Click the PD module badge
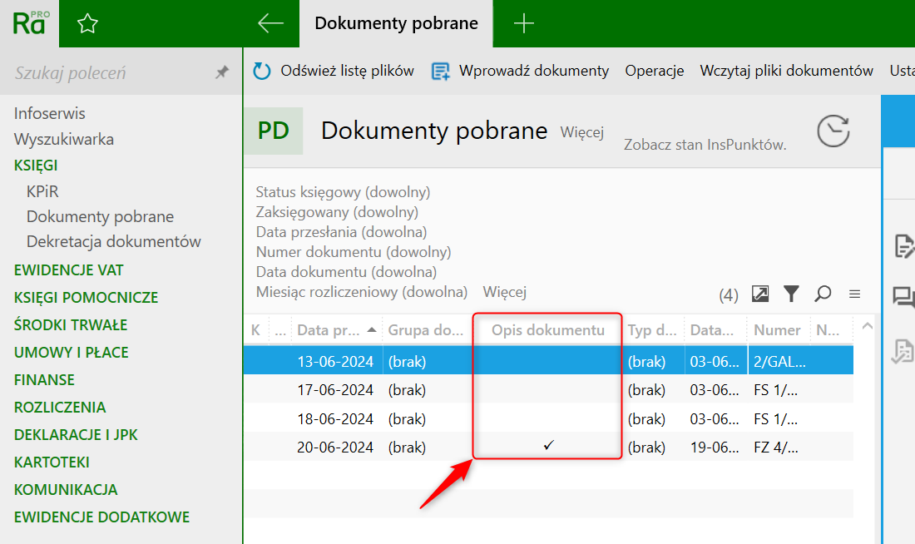915x544 pixels. [x=274, y=131]
